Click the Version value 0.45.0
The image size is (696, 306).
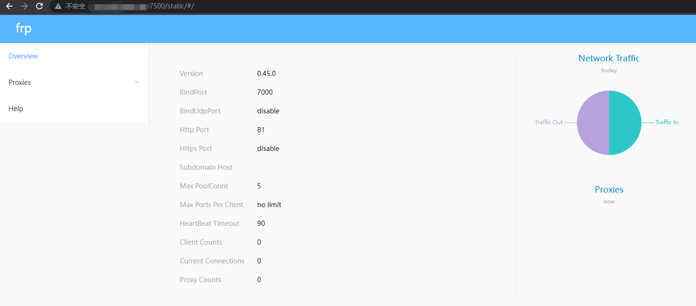coord(267,74)
